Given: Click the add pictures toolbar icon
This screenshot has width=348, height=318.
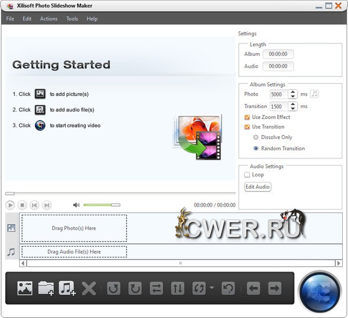Looking at the screenshot, I should (x=24, y=288).
